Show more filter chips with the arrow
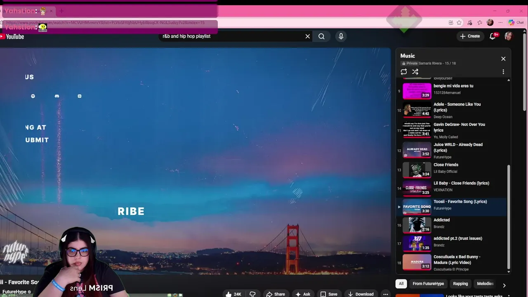Screen dimensions: 528x297 504,285
